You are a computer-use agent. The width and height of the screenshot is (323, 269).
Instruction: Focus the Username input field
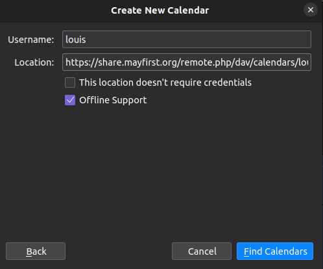(x=187, y=40)
